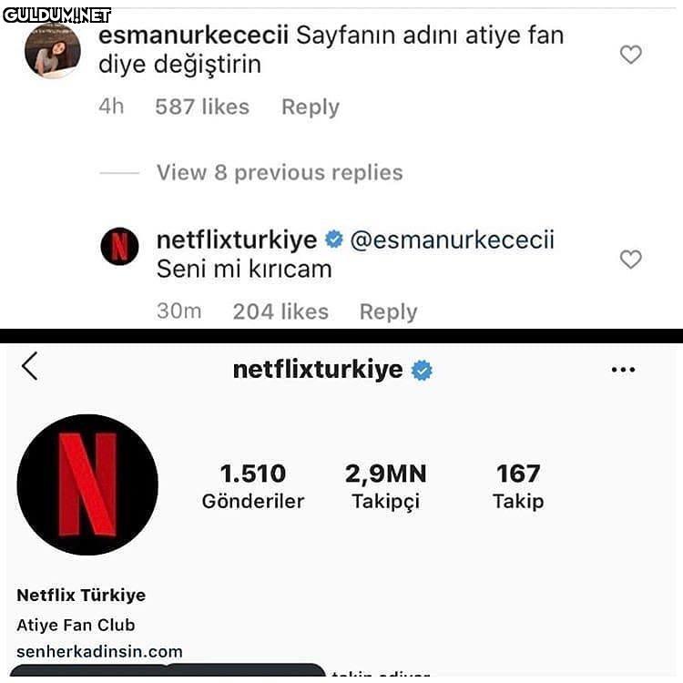Open the 167 Takip following list
This screenshot has height=683, width=683.
coord(517,486)
